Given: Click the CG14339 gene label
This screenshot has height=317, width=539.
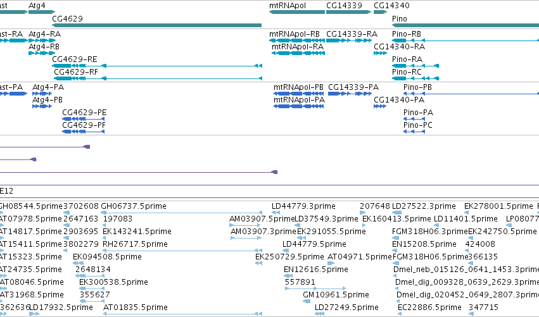Looking at the screenshot, I should click(344, 6).
